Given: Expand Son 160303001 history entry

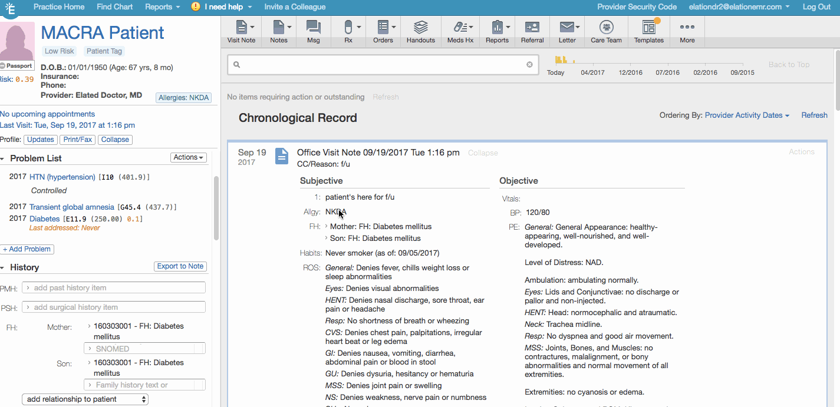Looking at the screenshot, I should pos(89,362).
